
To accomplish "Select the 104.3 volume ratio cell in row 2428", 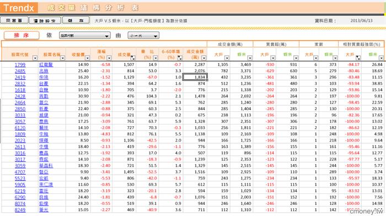I will pyautogui.click(x=152, y=96).
